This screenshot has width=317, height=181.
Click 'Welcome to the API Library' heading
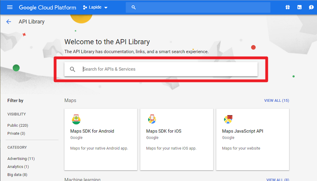(107, 42)
